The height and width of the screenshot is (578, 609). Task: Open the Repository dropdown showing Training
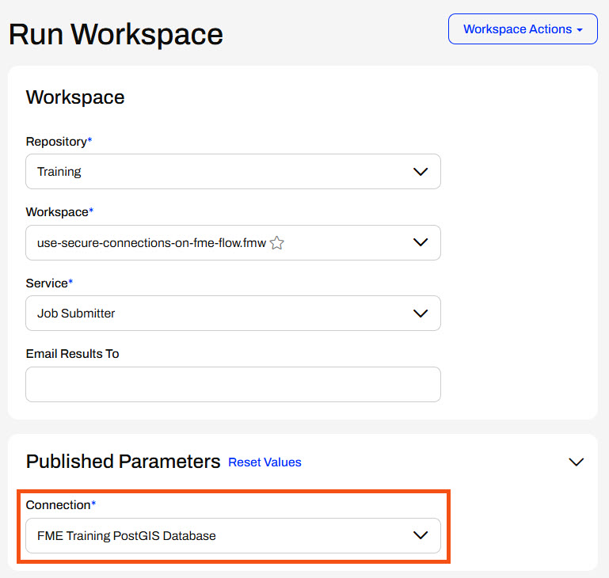[222, 172]
